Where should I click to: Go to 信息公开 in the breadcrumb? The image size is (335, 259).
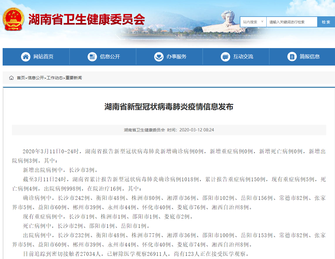36,78
